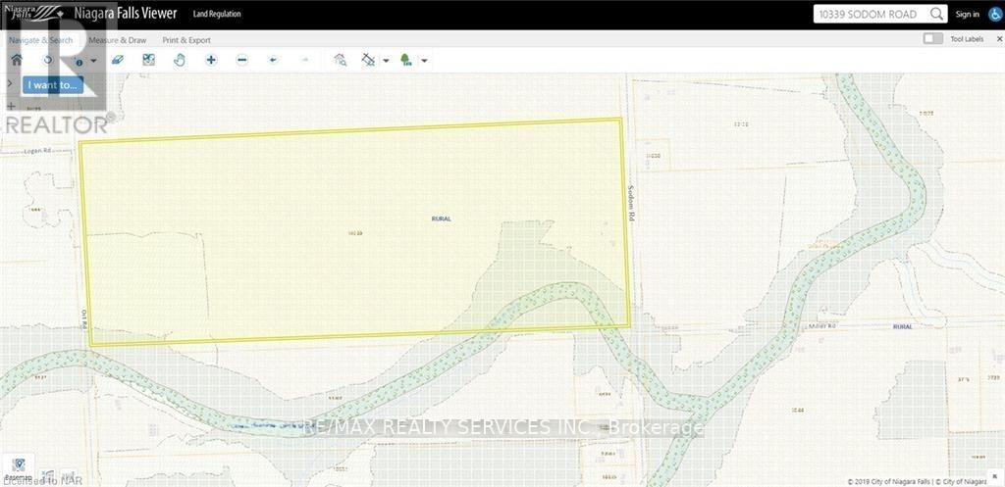Click the Sign in link
This screenshot has width=1005, height=487.
point(967,14)
